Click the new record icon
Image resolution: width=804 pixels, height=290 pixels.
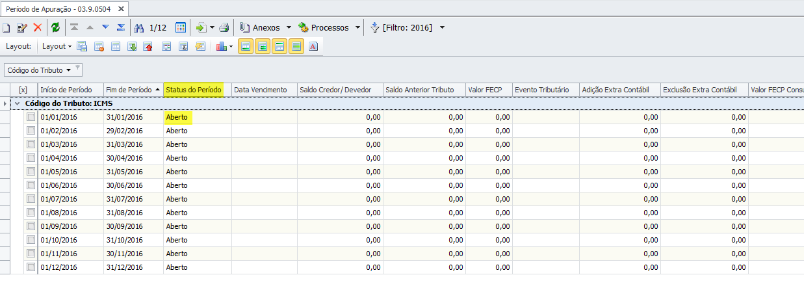(6, 28)
